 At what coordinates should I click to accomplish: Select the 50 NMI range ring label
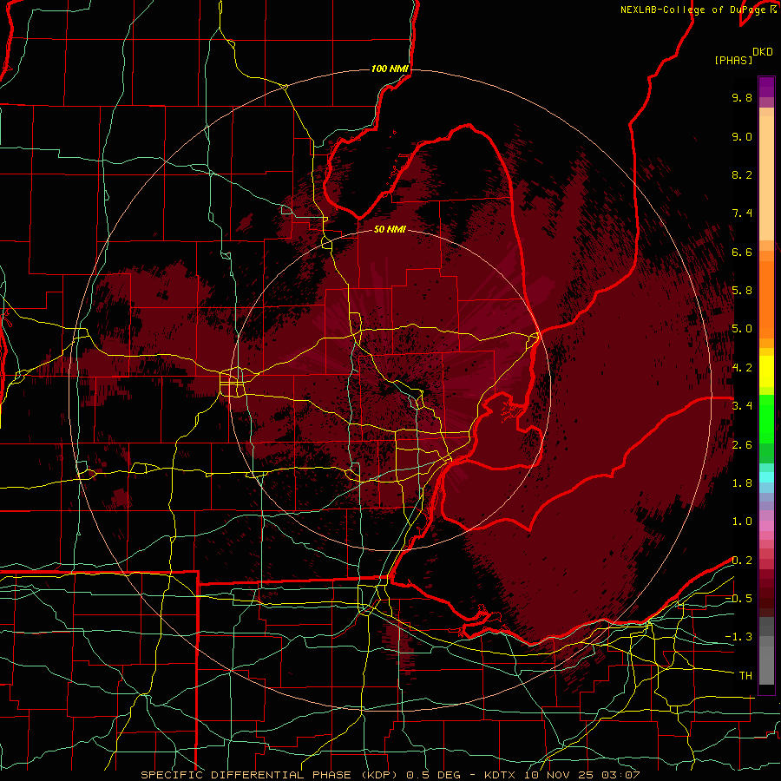(390, 229)
